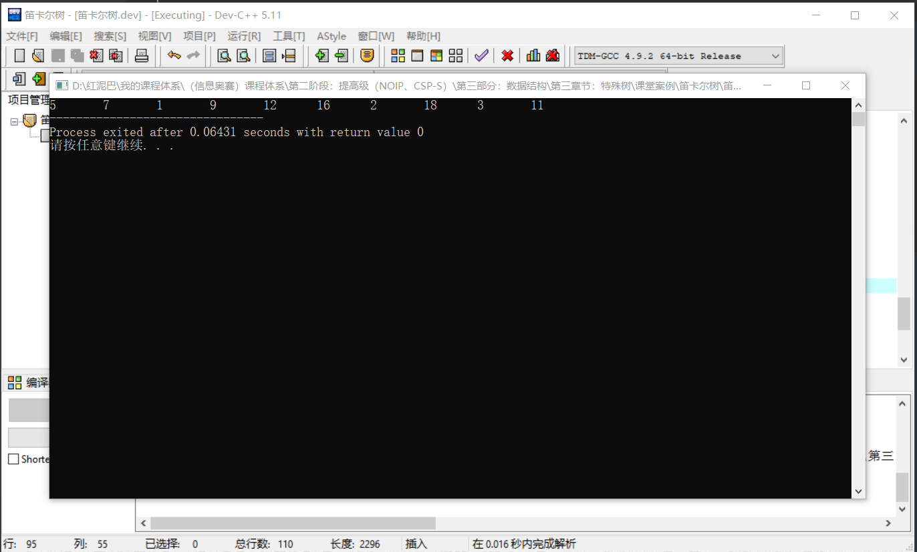Close the console output window

pyautogui.click(x=845, y=85)
